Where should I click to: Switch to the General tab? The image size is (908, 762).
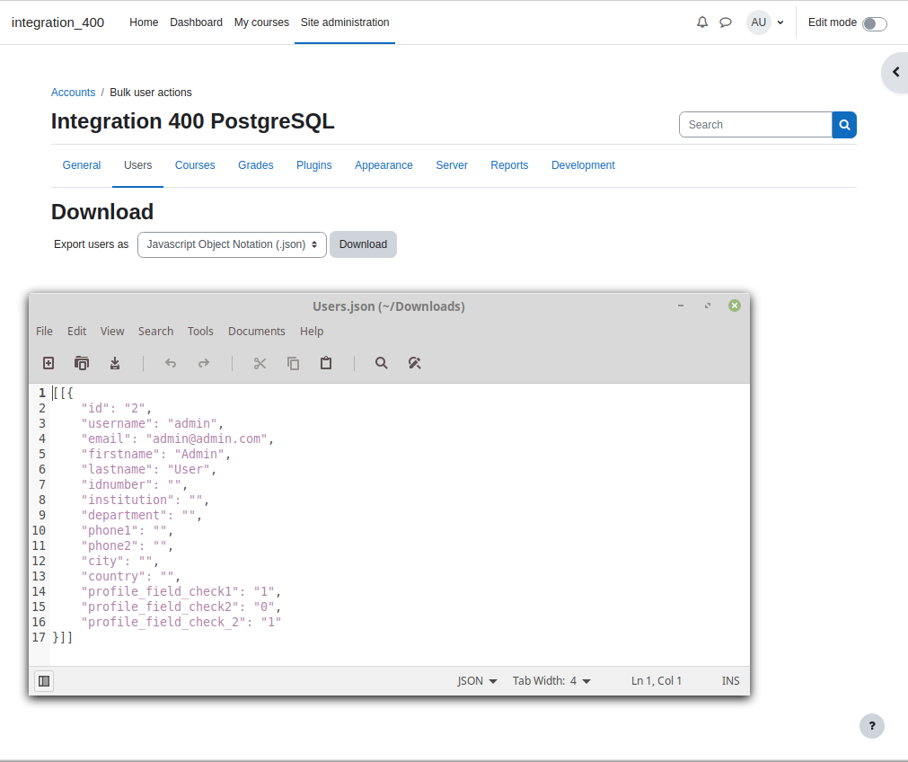(x=82, y=165)
